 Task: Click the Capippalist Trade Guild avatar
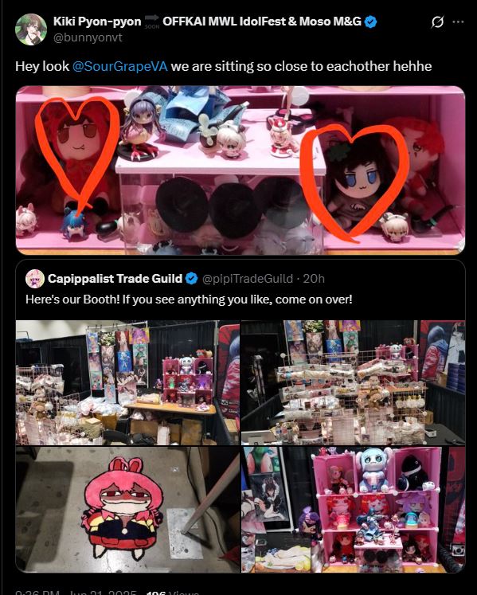pos(35,279)
